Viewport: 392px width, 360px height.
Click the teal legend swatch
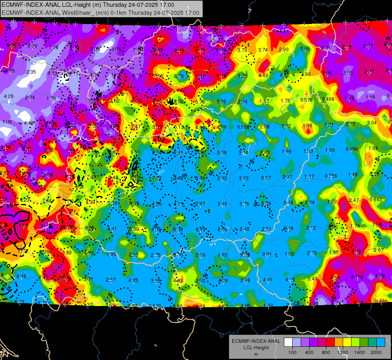(372, 342)
